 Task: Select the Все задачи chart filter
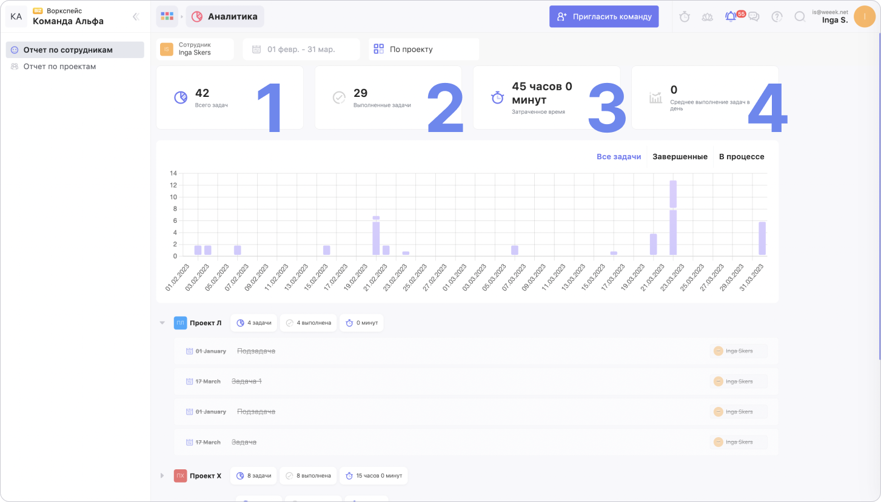point(618,157)
